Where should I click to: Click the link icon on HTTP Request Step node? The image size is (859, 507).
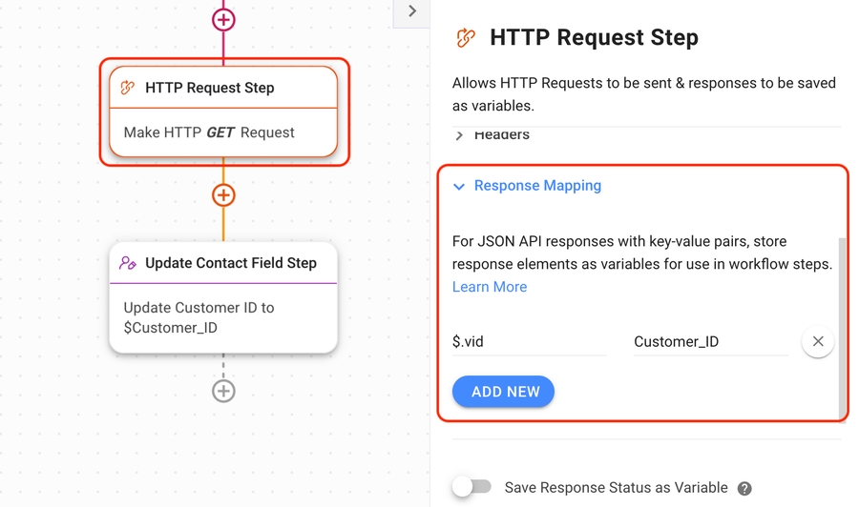pos(128,88)
